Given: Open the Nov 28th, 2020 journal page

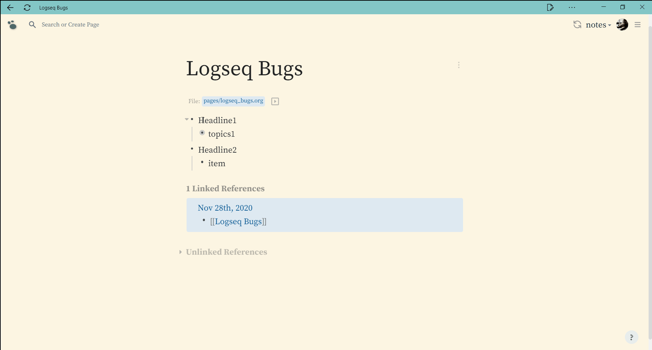Looking at the screenshot, I should tap(225, 208).
